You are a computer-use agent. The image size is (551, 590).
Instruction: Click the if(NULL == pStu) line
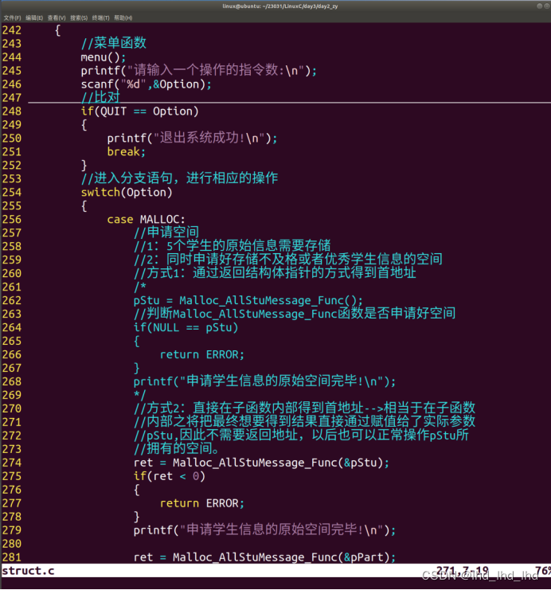[x=186, y=327]
